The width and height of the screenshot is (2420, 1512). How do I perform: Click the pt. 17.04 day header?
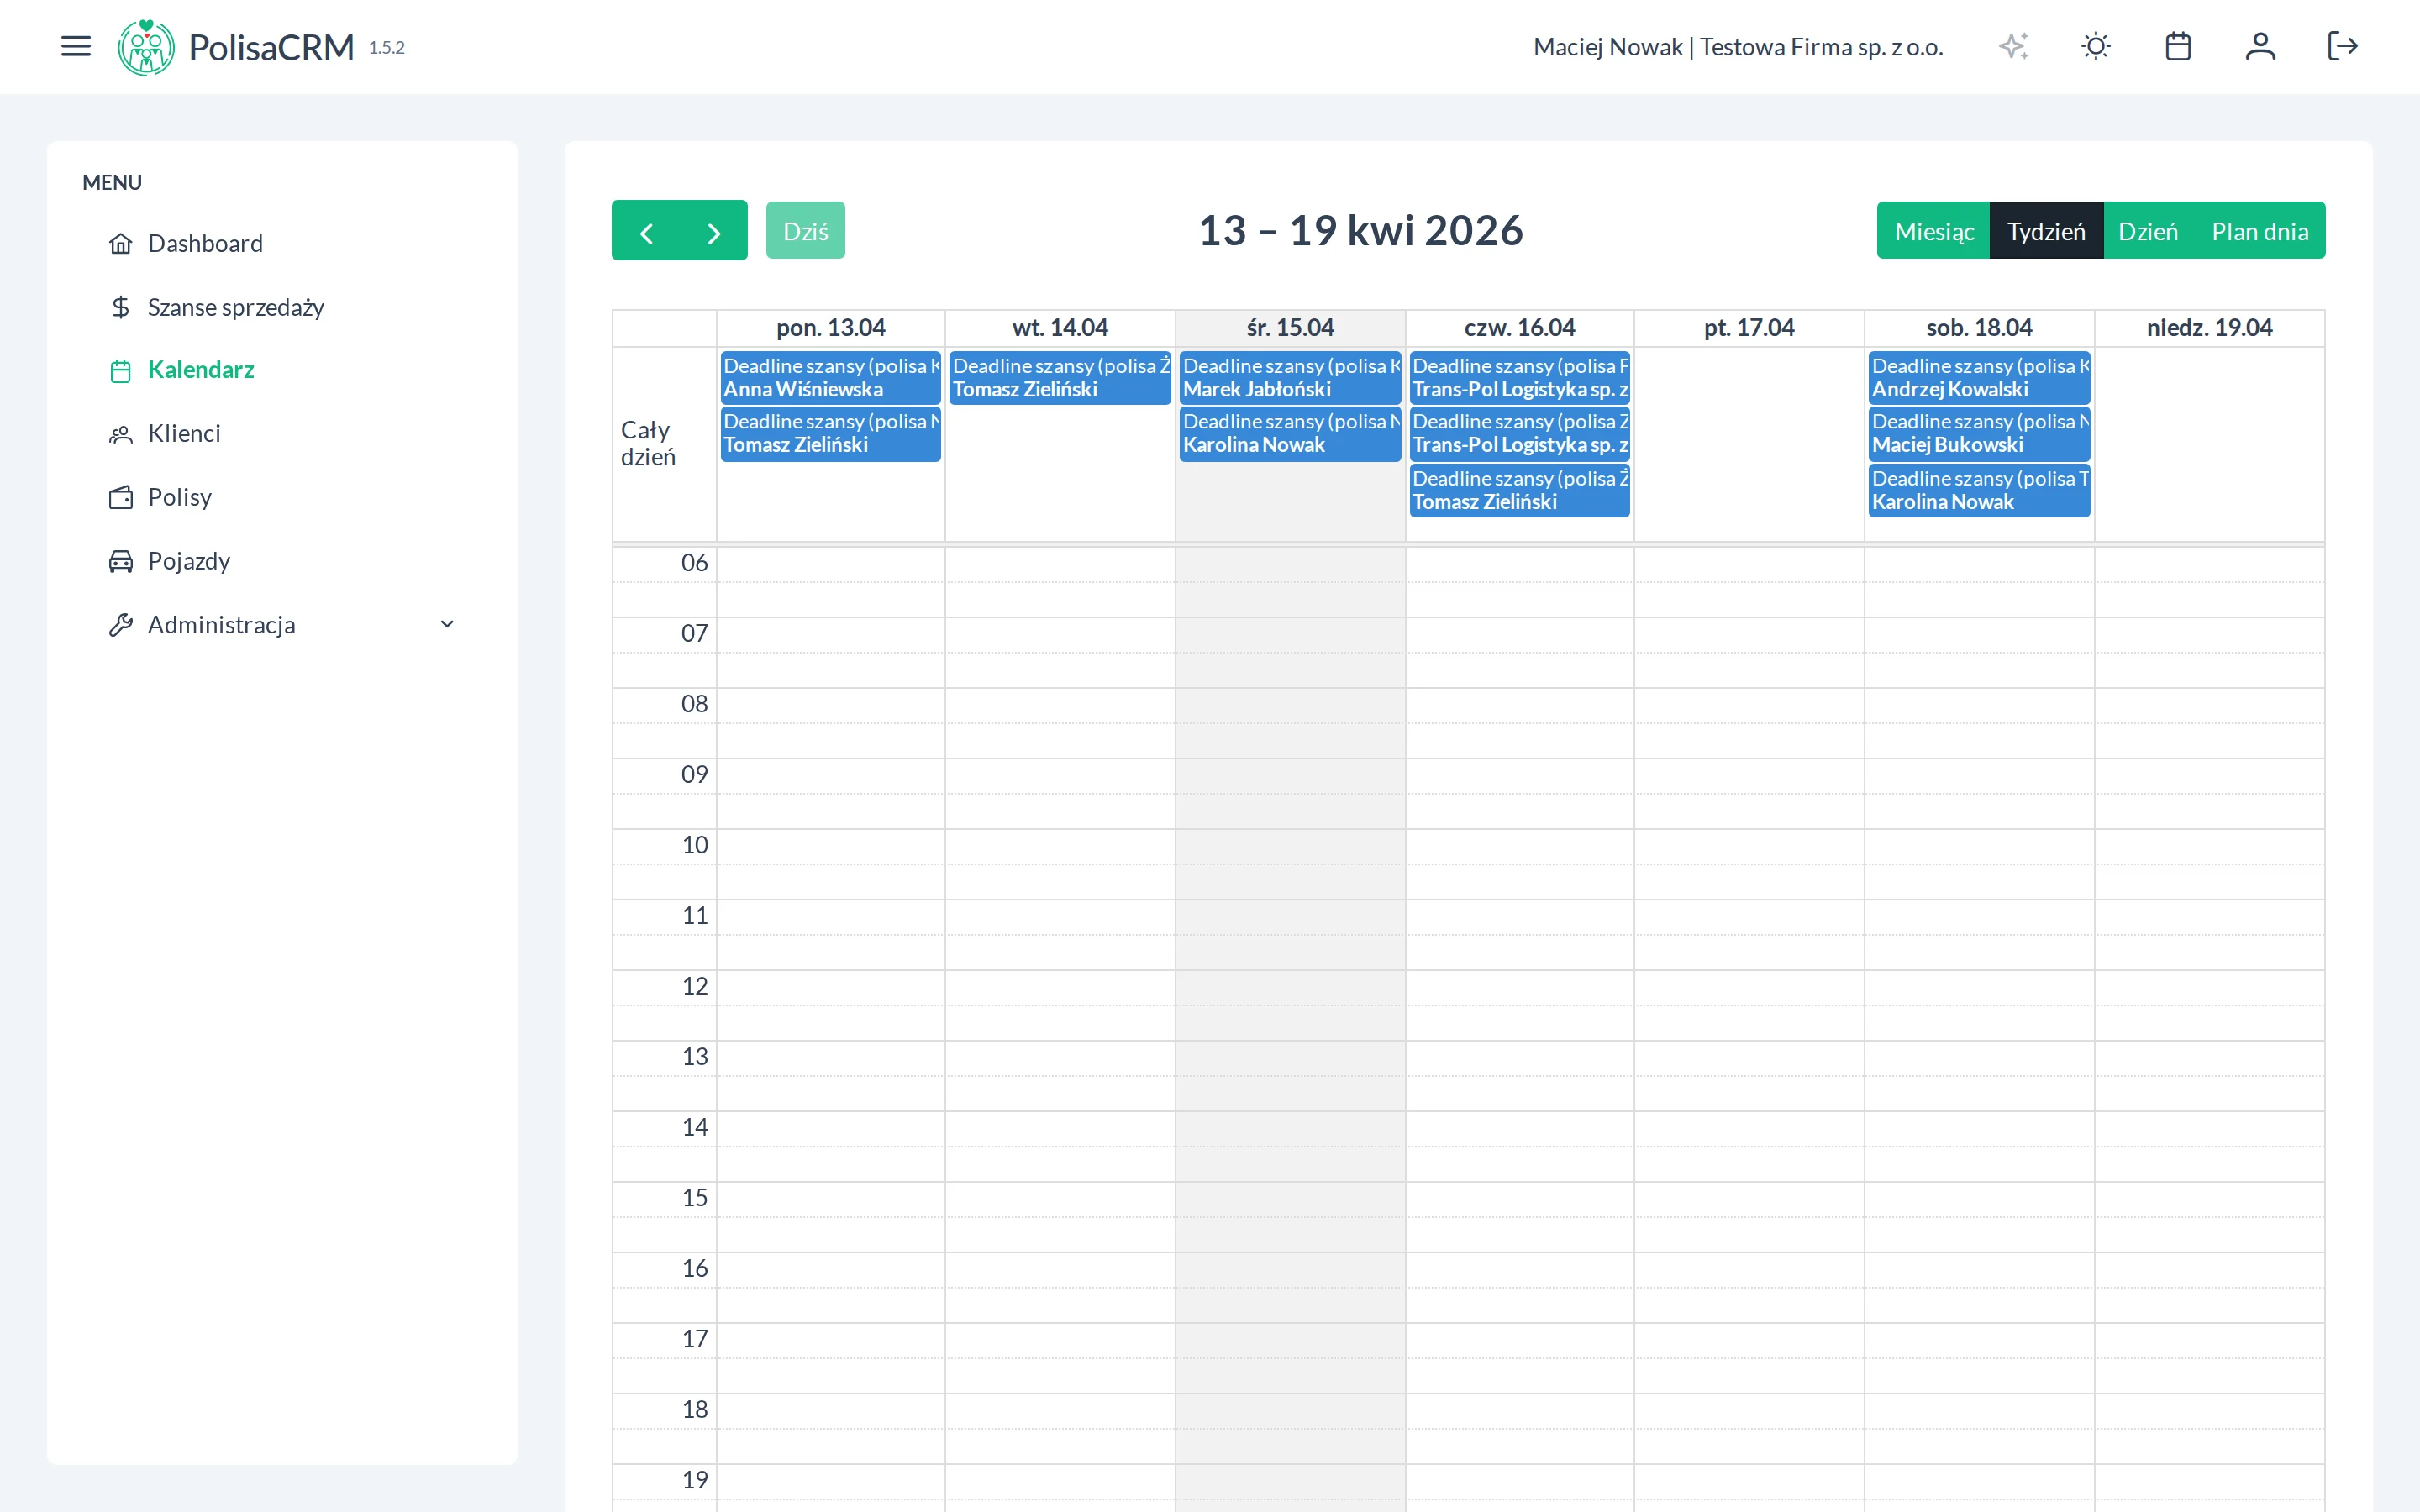pos(1748,328)
